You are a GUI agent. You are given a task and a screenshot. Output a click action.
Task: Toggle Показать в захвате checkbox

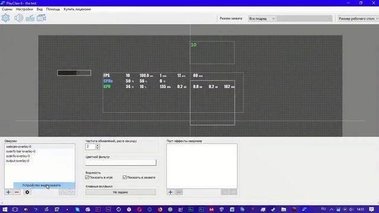click(125, 177)
